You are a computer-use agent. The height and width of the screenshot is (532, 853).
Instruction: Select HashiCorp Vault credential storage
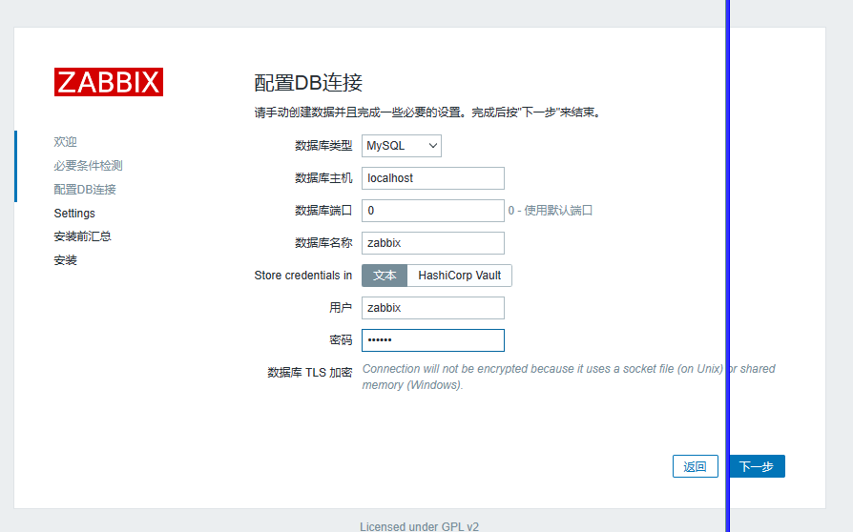pyautogui.click(x=459, y=276)
